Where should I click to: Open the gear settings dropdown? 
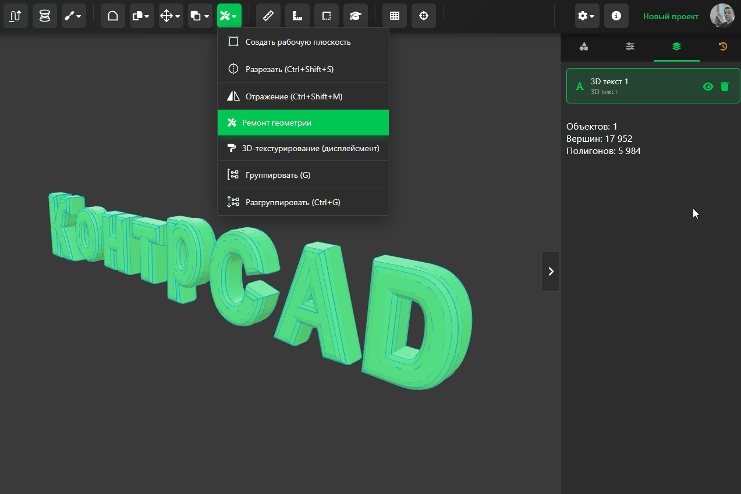(x=587, y=16)
